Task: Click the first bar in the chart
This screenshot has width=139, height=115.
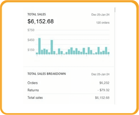Action: tap(37, 53)
